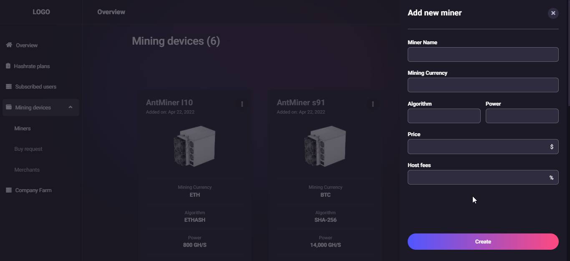The width and height of the screenshot is (570, 261).
Task: Select the Merchants submenu entry
Action: coord(27,170)
